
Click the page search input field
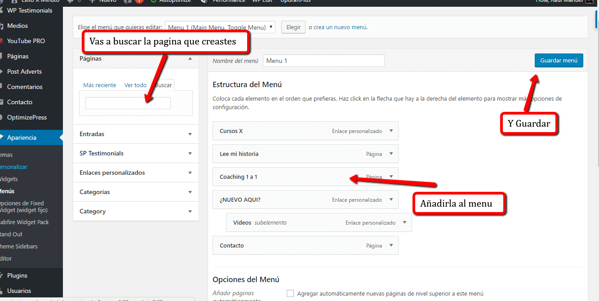[x=128, y=103]
